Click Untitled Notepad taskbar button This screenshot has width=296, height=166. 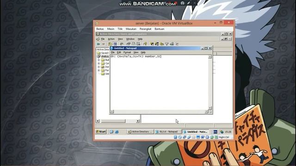tap(196, 132)
